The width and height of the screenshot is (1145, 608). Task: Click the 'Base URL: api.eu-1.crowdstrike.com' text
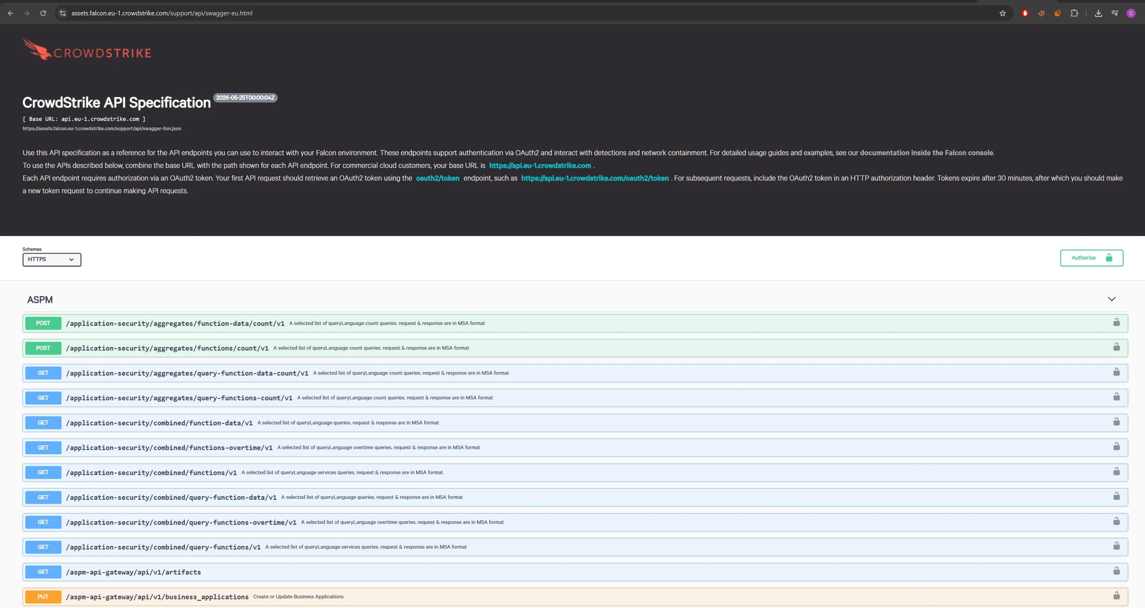pos(84,119)
